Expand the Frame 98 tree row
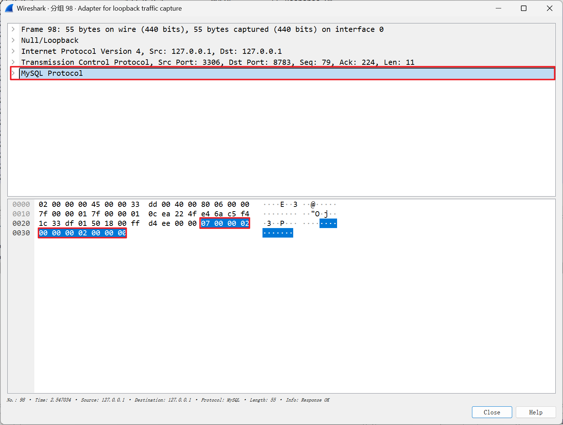 click(13, 29)
